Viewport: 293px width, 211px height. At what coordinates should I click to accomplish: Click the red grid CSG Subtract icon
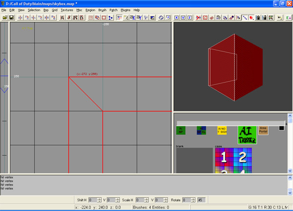[91, 18]
